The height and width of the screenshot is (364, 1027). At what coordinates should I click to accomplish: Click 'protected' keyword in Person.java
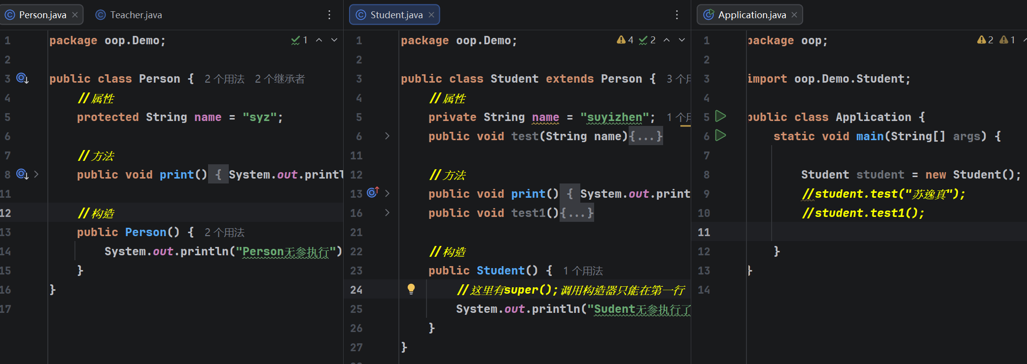107,117
